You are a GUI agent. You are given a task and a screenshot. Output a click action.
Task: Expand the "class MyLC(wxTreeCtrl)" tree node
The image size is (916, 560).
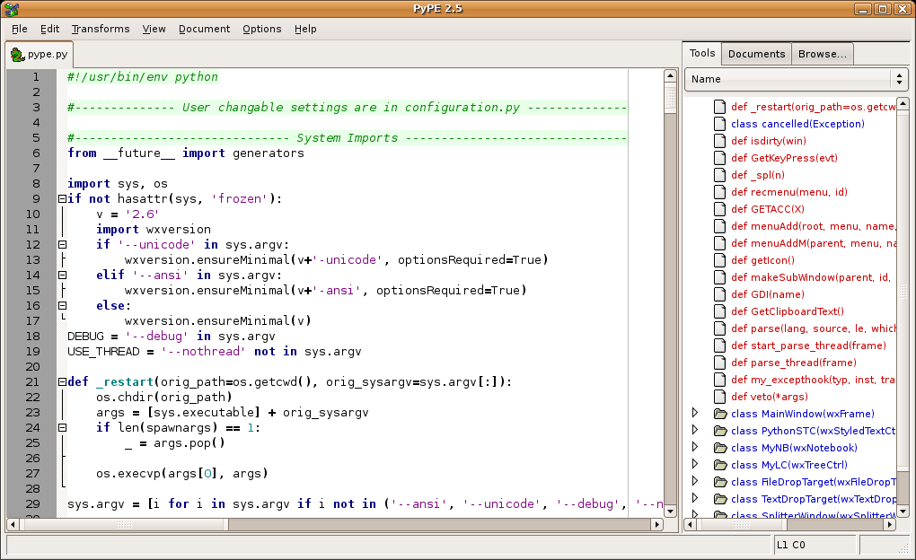tap(696, 465)
